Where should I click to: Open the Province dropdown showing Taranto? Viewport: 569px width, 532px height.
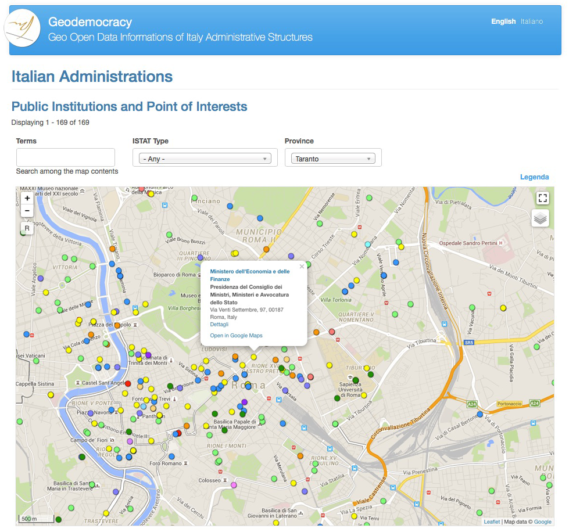tap(333, 159)
